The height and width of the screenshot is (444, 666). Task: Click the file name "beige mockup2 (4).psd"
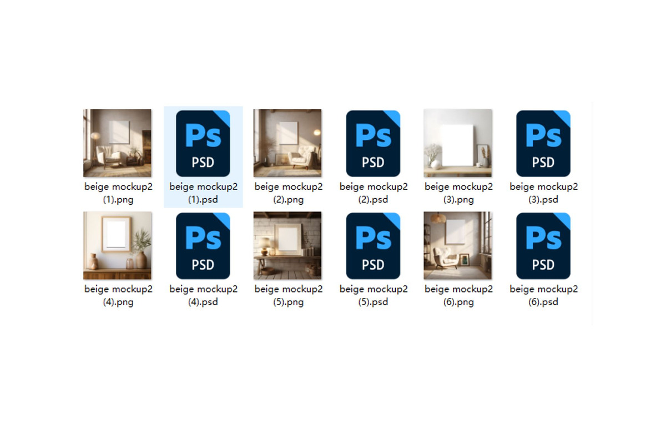tap(203, 296)
